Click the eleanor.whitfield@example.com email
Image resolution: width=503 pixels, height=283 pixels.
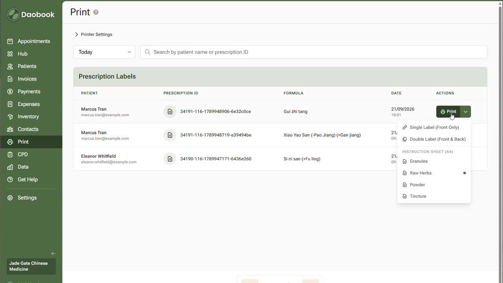click(109, 162)
